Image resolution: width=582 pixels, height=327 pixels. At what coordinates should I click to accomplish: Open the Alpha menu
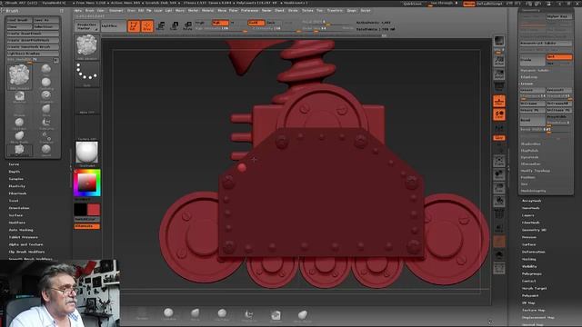(x=78, y=10)
